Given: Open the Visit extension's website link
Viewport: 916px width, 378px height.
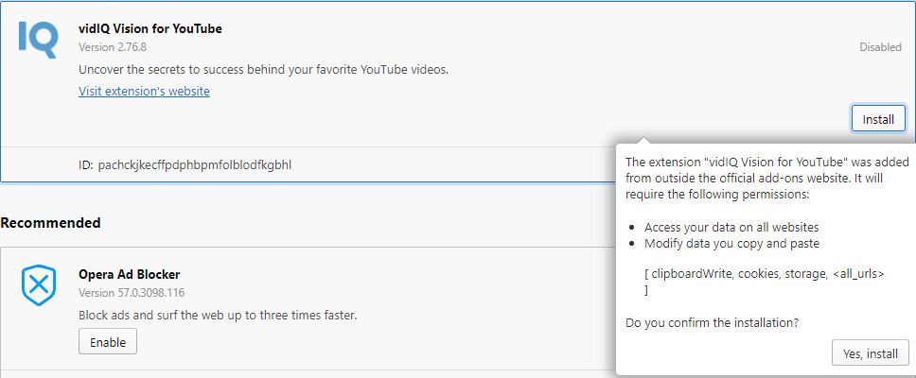Looking at the screenshot, I should tap(144, 92).
